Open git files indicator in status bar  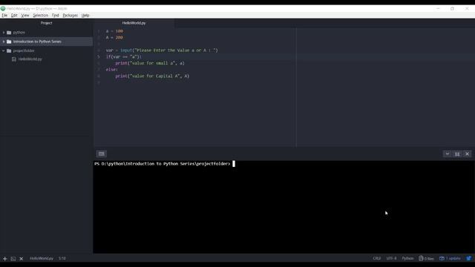426,258
